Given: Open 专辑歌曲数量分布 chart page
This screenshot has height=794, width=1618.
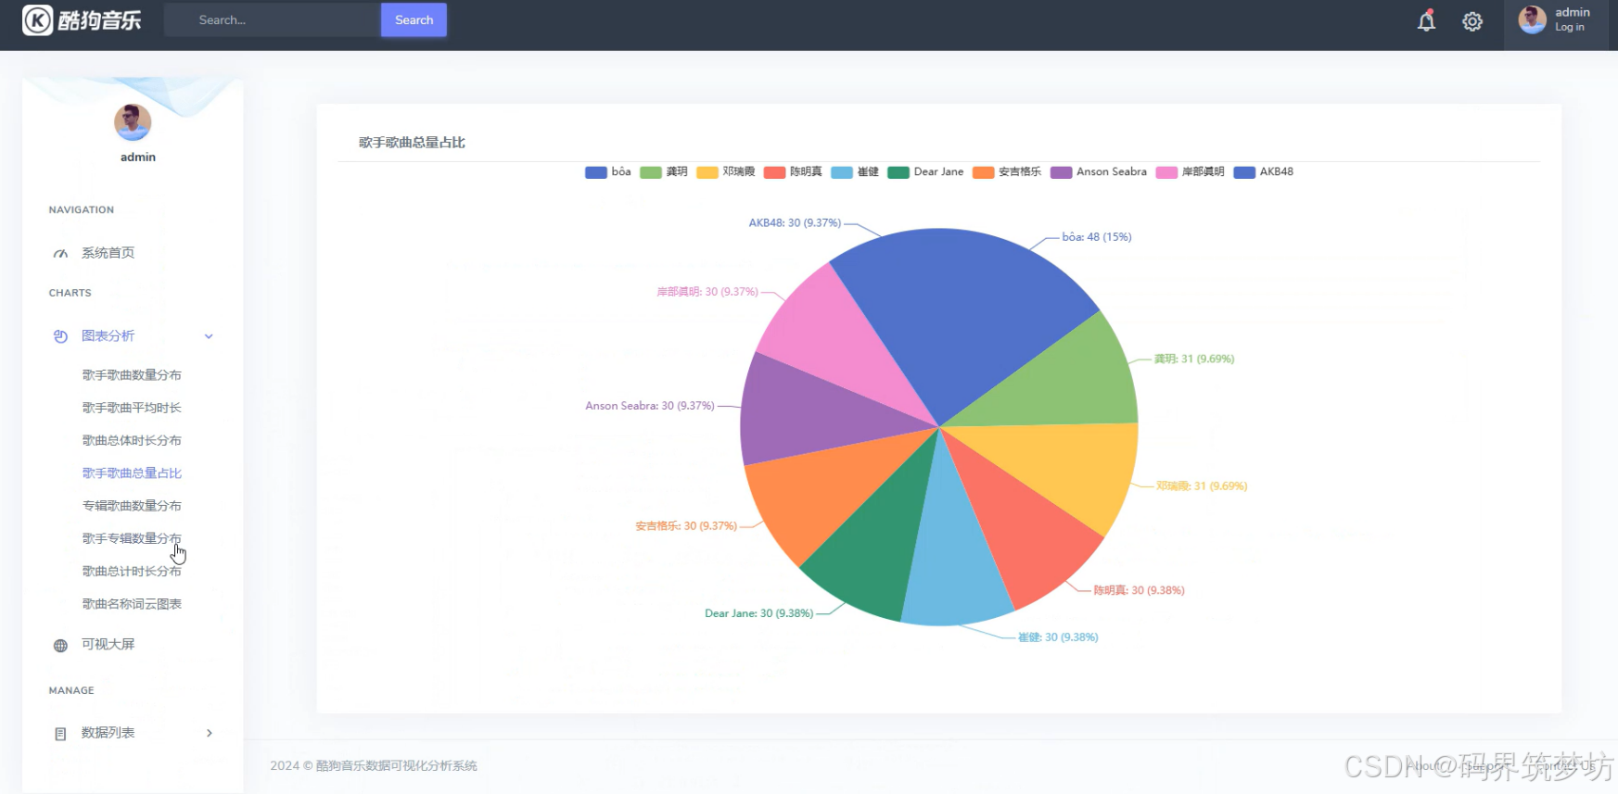Looking at the screenshot, I should click(132, 506).
